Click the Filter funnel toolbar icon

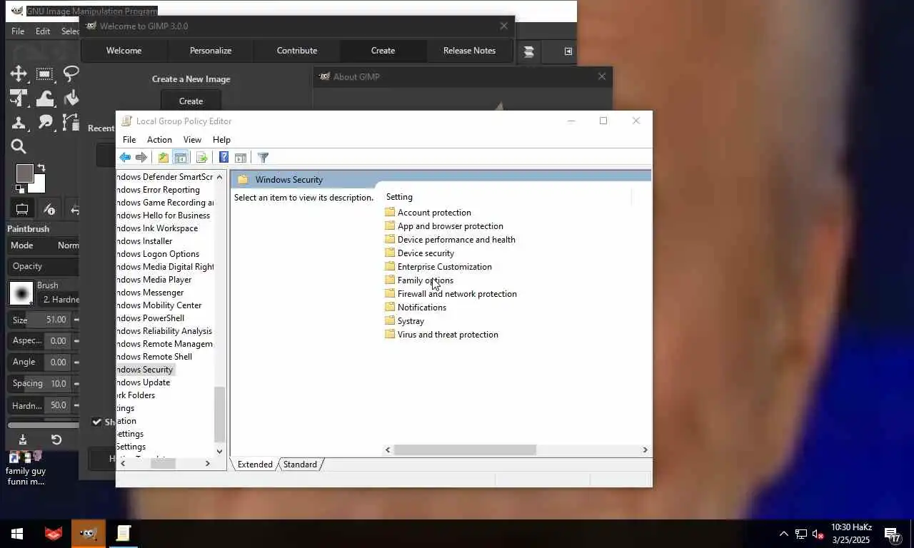263,158
